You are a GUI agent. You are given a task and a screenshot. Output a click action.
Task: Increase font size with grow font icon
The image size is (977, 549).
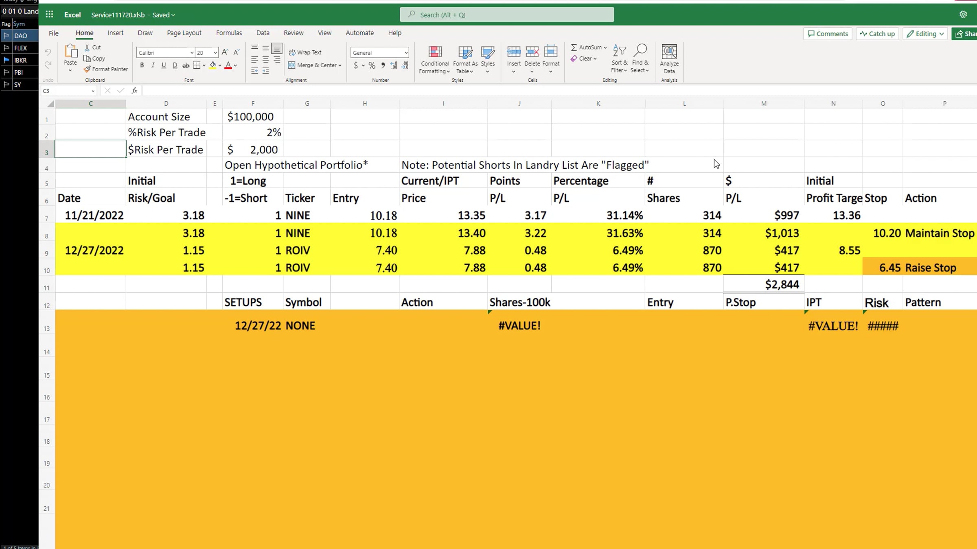point(225,52)
